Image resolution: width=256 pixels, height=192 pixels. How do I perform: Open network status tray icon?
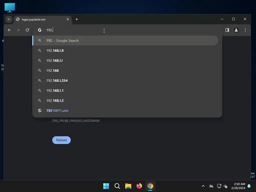pos(219,186)
